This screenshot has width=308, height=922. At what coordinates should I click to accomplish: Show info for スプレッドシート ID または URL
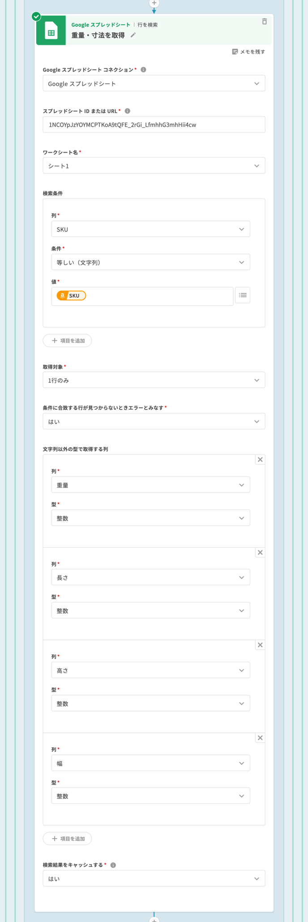click(x=128, y=111)
